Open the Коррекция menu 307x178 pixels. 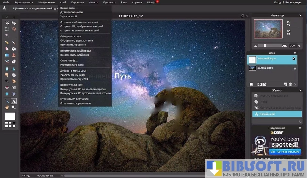77,2
